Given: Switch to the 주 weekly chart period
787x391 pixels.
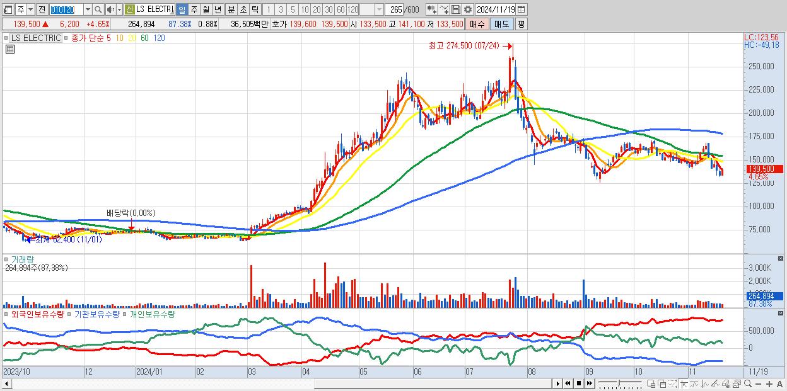Looking at the screenshot, I should click(194, 9).
